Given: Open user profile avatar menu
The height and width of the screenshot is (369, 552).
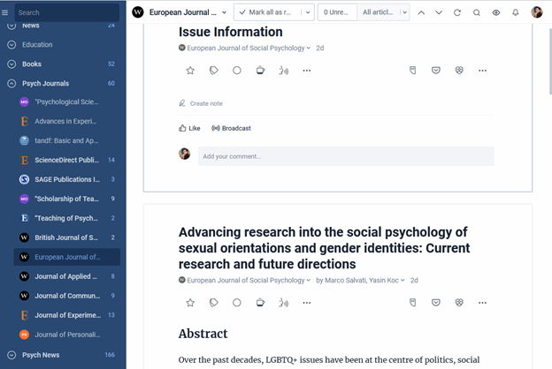Looking at the screenshot, I should click(x=537, y=12).
